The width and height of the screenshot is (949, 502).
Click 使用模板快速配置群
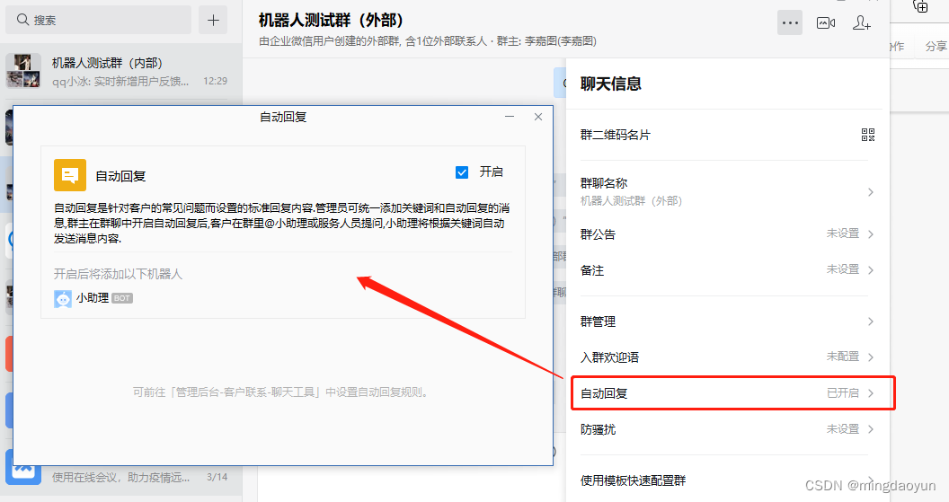[x=633, y=480]
